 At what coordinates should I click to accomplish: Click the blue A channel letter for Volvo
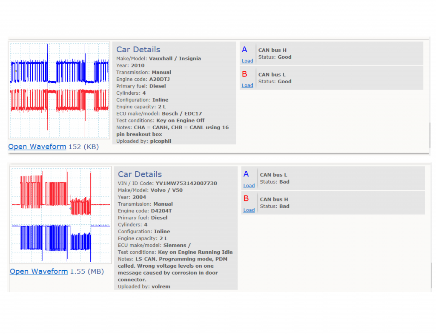(x=246, y=174)
